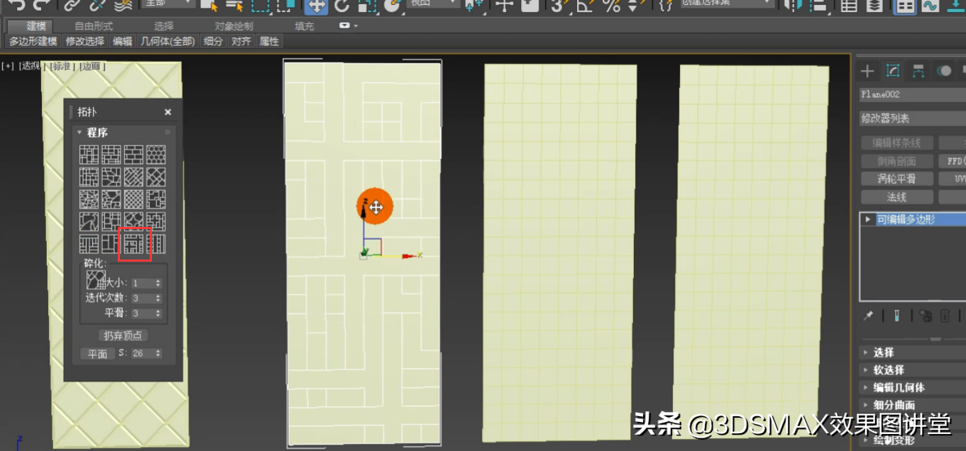Click the Unlink Selection icon
This screenshot has height=451, width=966.
pos(97,5)
